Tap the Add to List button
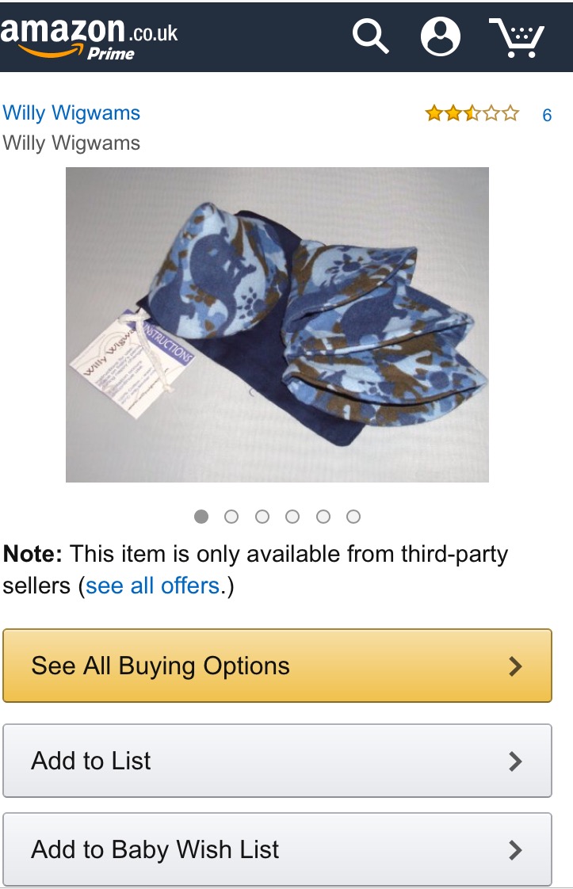Viewport: 573px width, 889px height. click(277, 761)
